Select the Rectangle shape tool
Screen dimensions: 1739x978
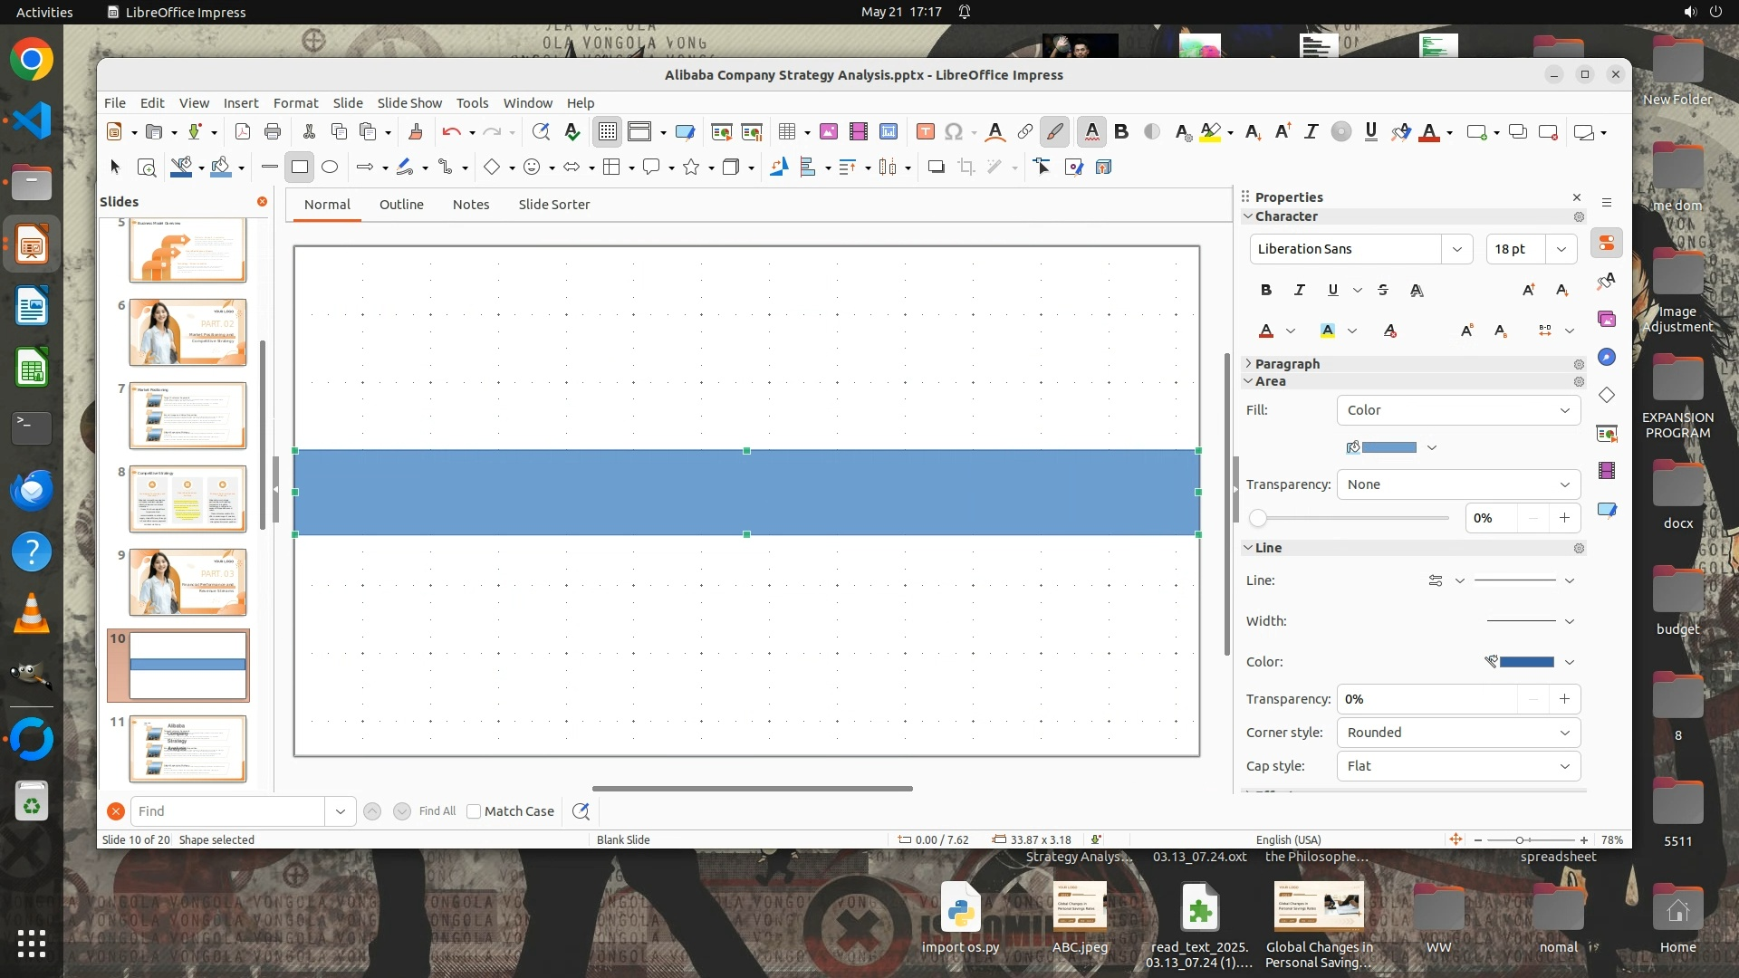(300, 168)
